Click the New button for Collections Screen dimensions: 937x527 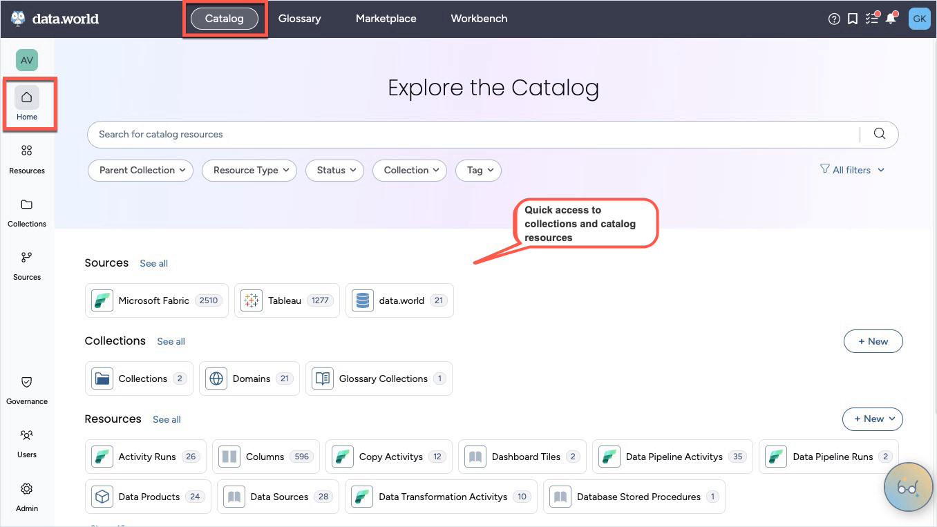pos(873,341)
